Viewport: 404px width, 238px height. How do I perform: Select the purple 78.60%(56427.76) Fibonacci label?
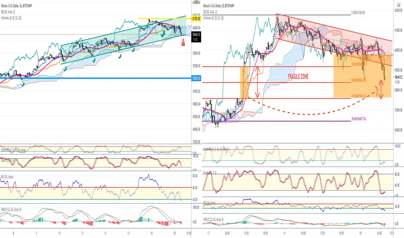358,119
